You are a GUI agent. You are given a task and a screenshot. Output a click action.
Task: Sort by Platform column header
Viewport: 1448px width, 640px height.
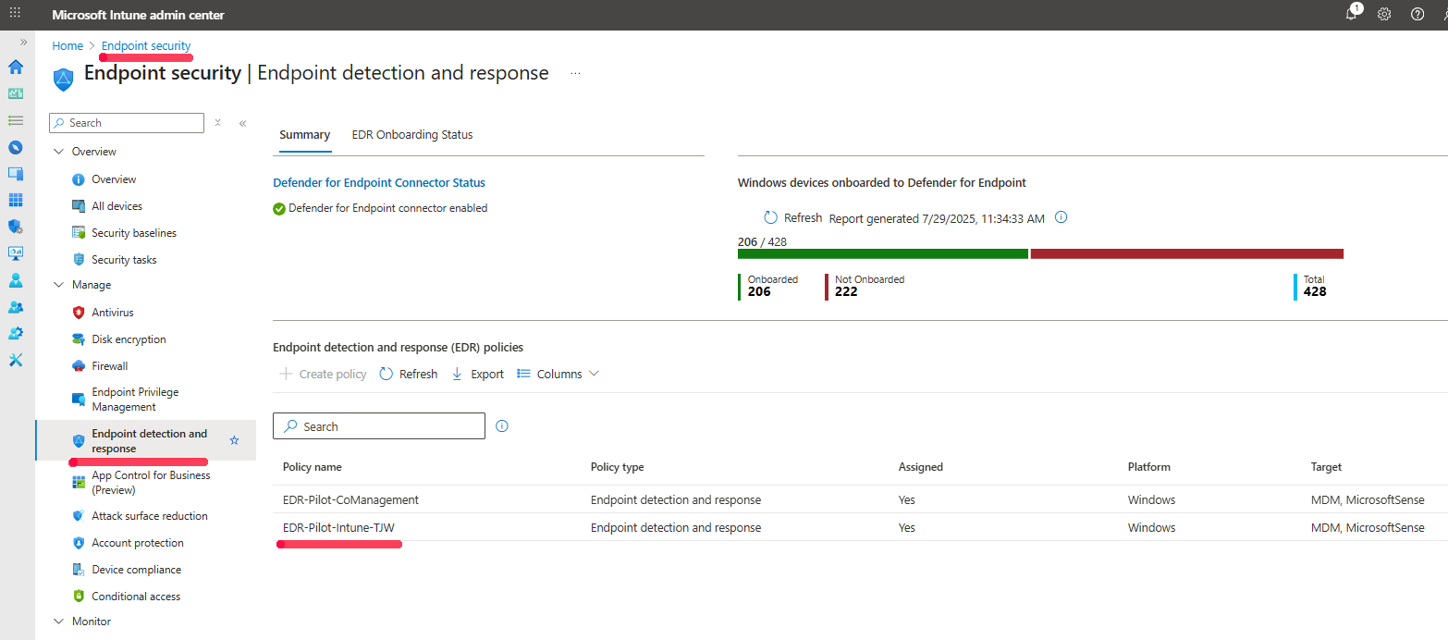point(1149,467)
